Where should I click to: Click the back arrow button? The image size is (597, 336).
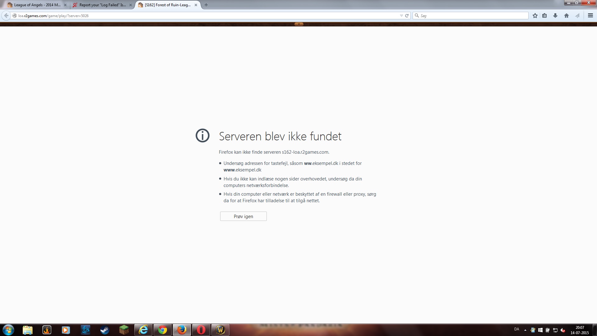click(x=6, y=16)
